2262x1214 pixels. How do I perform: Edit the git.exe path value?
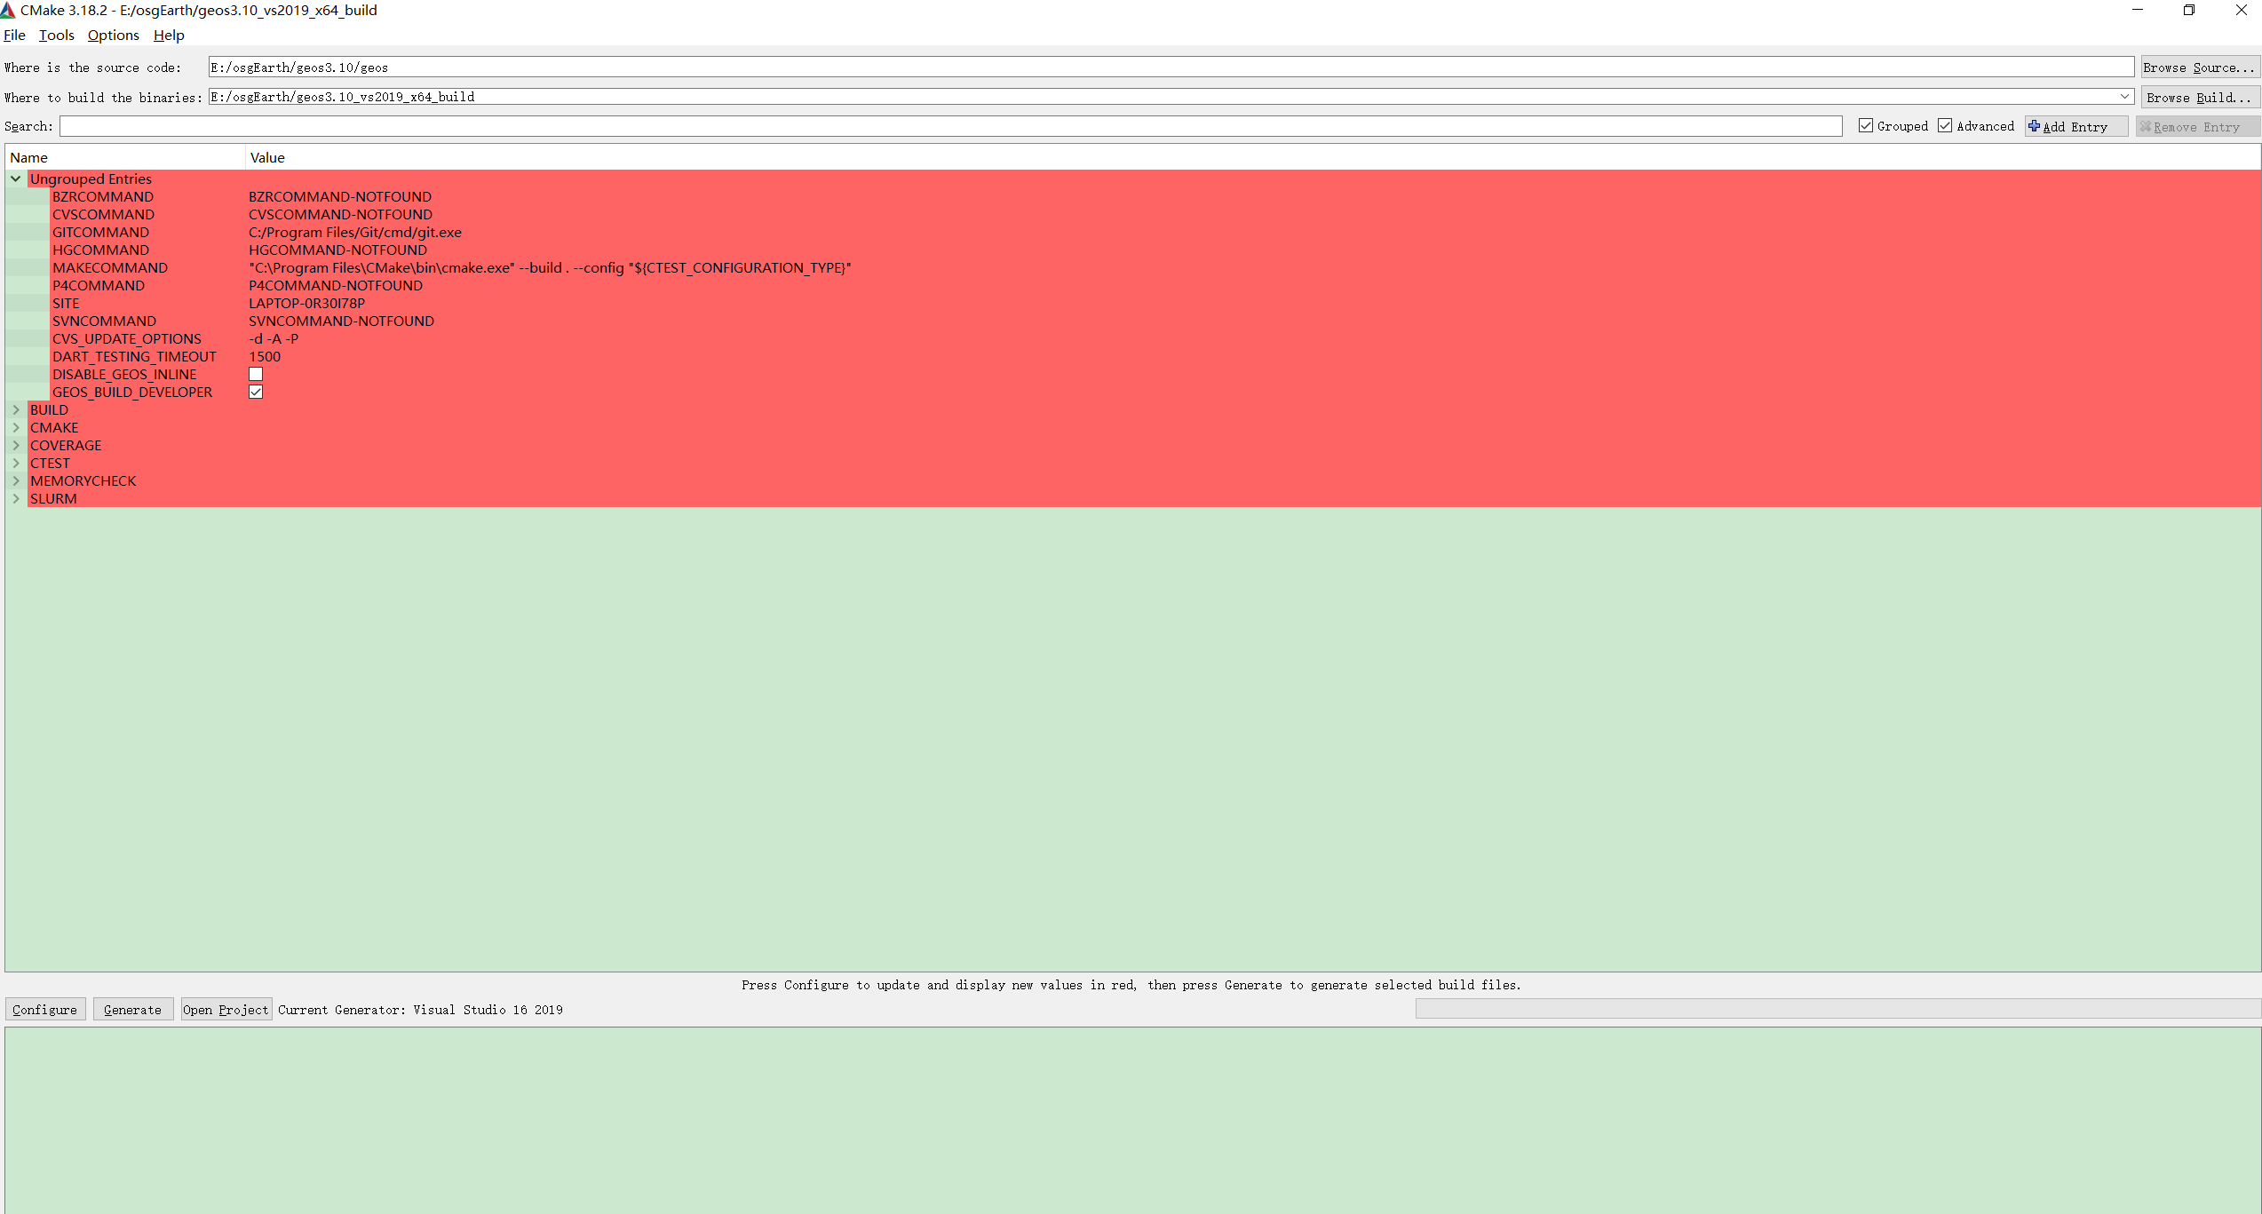click(355, 232)
